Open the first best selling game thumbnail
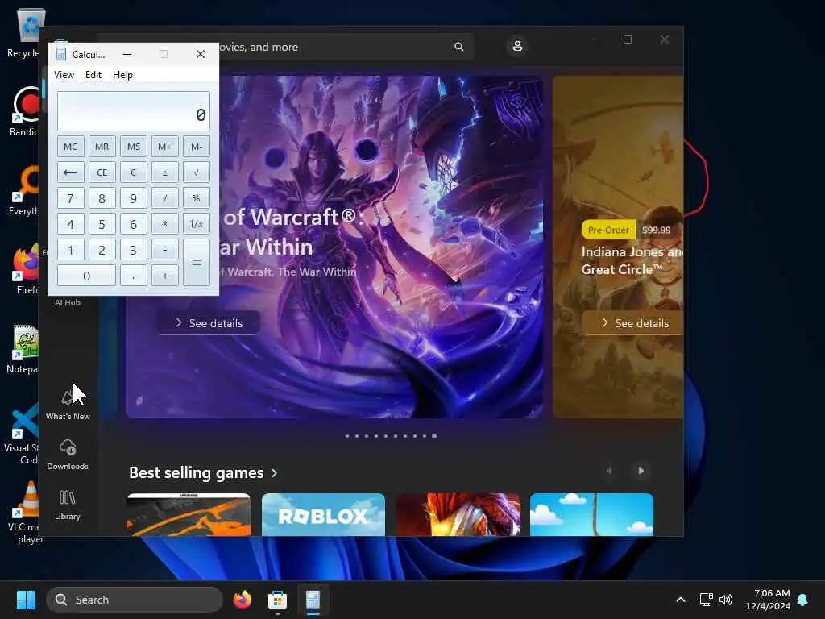825x619 pixels. pos(189,515)
